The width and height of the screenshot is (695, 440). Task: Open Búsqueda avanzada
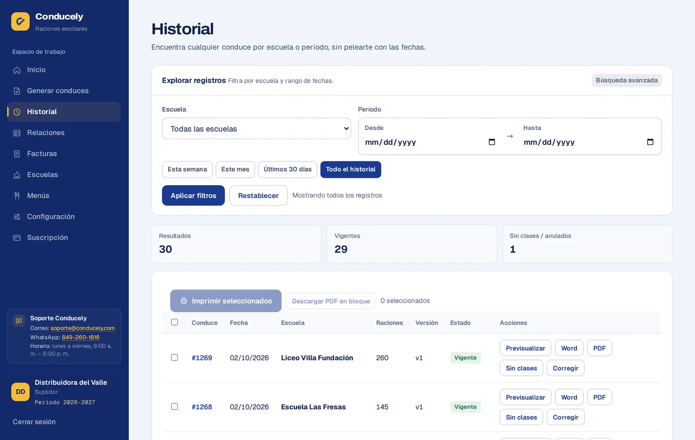tap(627, 80)
